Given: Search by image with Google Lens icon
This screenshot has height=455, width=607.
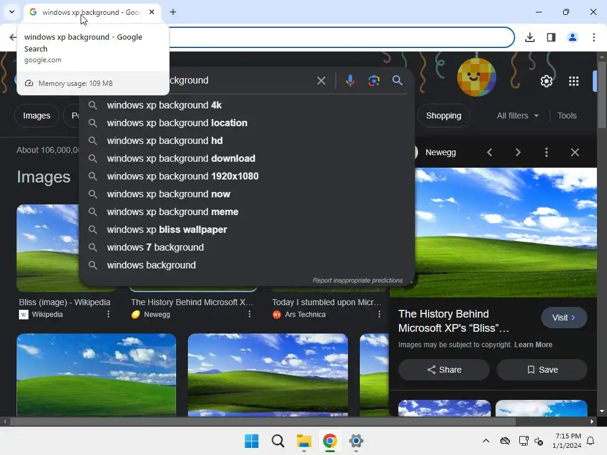Looking at the screenshot, I should 374,81.
